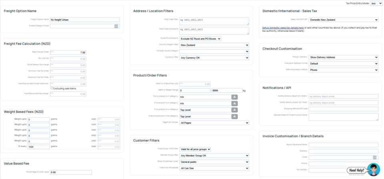
Task: Expand the Price Group / RRP Filter dropdown
Action: coord(195,149)
